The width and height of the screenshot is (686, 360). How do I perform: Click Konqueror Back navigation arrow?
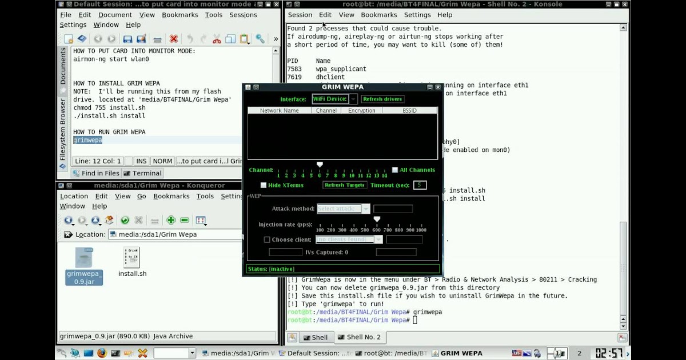[x=68, y=220]
